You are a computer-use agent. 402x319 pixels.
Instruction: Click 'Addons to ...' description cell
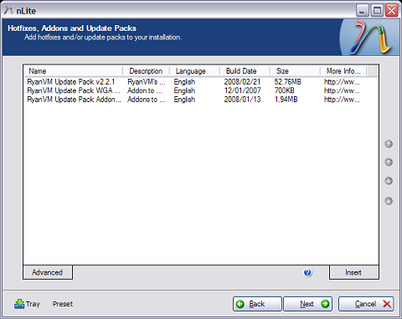[x=147, y=100]
